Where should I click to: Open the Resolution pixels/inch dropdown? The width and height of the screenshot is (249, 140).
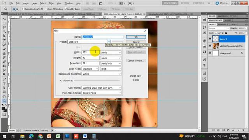coord(110,63)
